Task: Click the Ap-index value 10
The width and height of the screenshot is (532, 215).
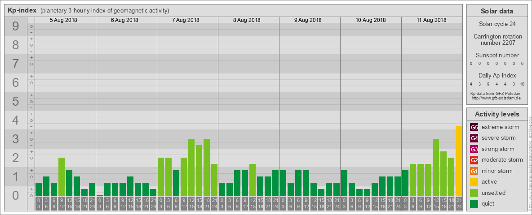Action: 522,84
